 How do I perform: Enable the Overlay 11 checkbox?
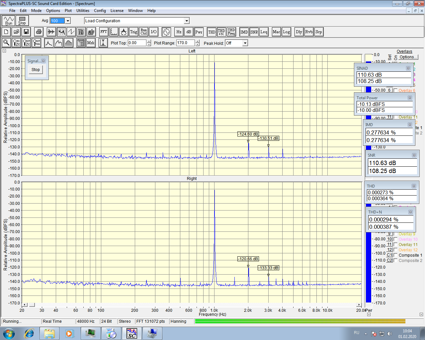click(x=395, y=245)
